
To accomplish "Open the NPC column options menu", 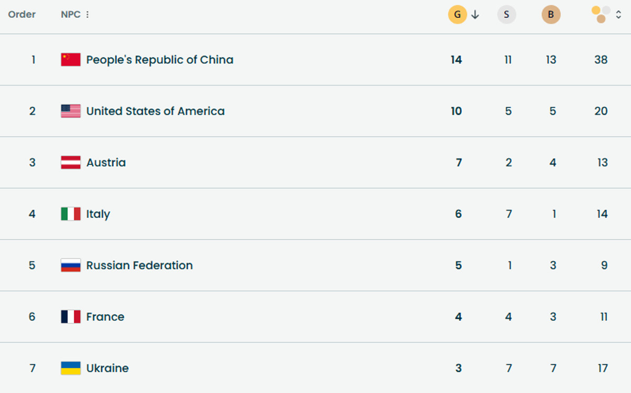I will tap(87, 15).
